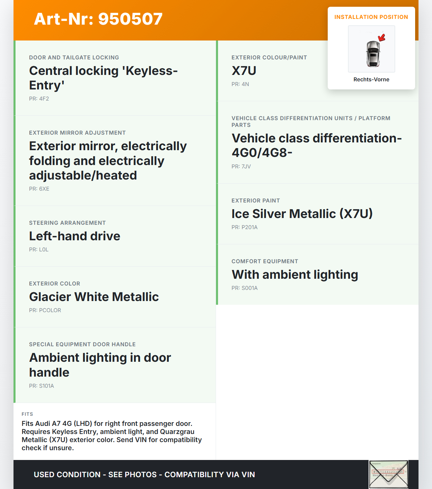The height and width of the screenshot is (489, 432).
Task: Click the 'PR: P201A' code text
Action: pos(244,227)
